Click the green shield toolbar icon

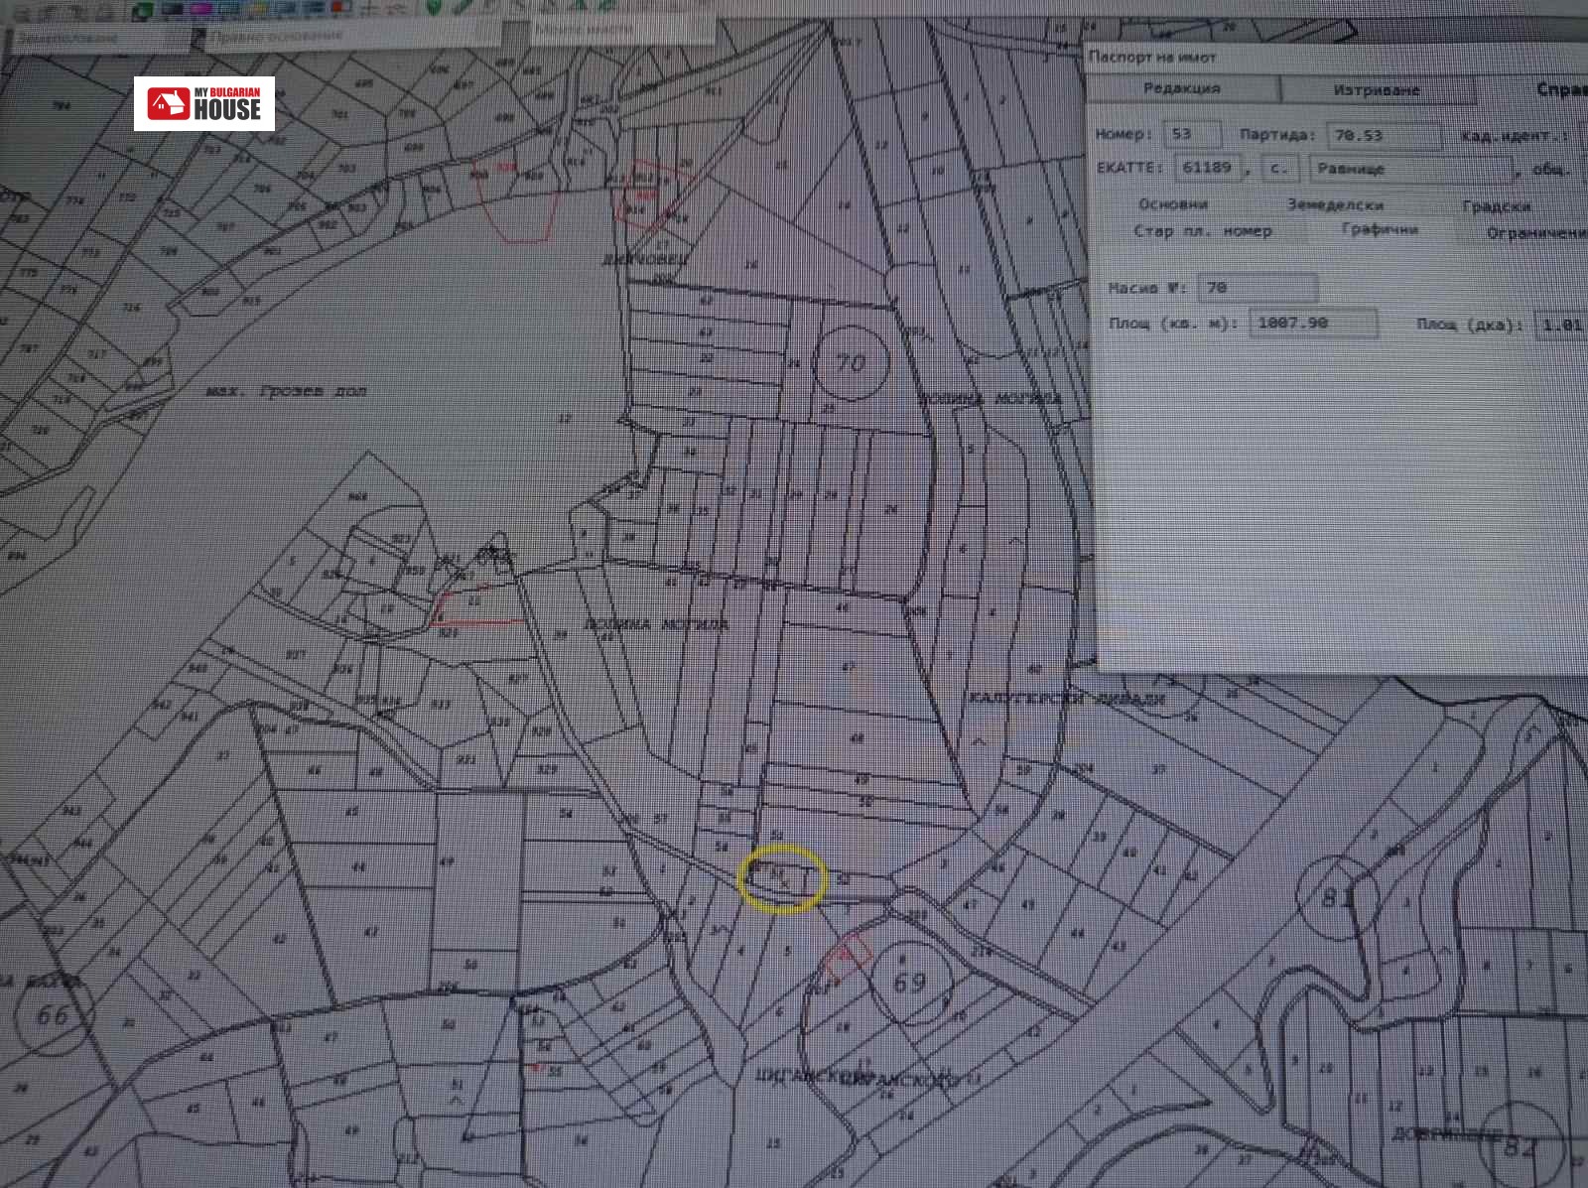pos(434,6)
